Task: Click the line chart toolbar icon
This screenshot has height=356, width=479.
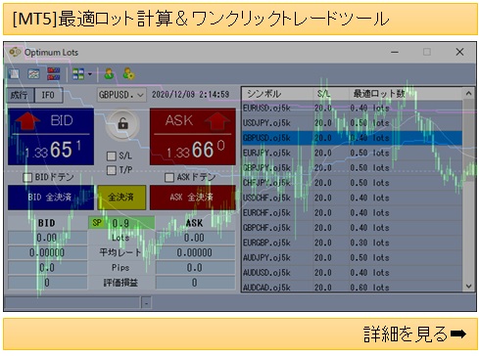Action: pos(33,74)
